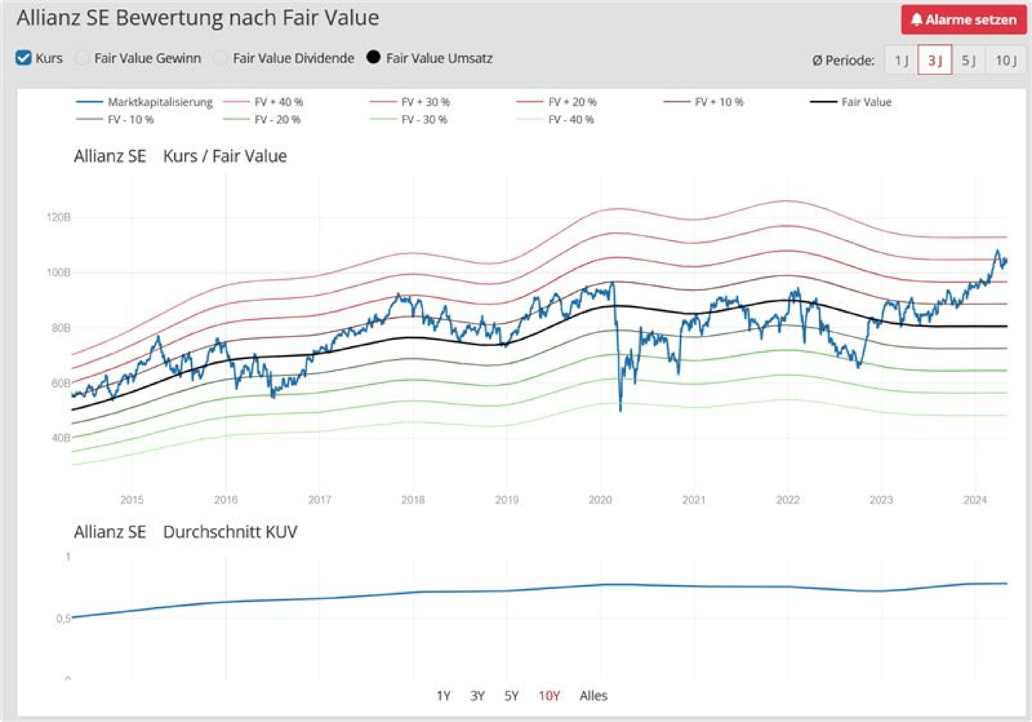Viewport: 1032px width, 722px height.
Task: Select the Fair Value Umsatz radio button
Action: pos(373,58)
